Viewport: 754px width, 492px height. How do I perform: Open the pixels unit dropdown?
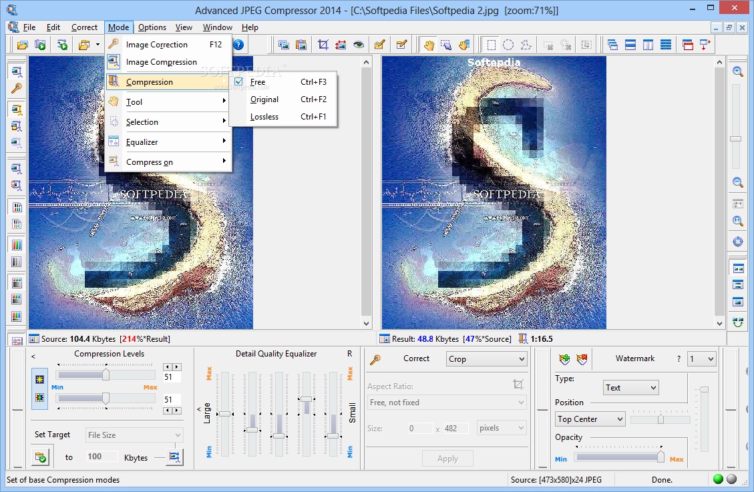point(502,428)
